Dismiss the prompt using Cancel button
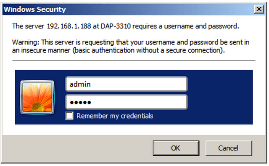 point(229,148)
